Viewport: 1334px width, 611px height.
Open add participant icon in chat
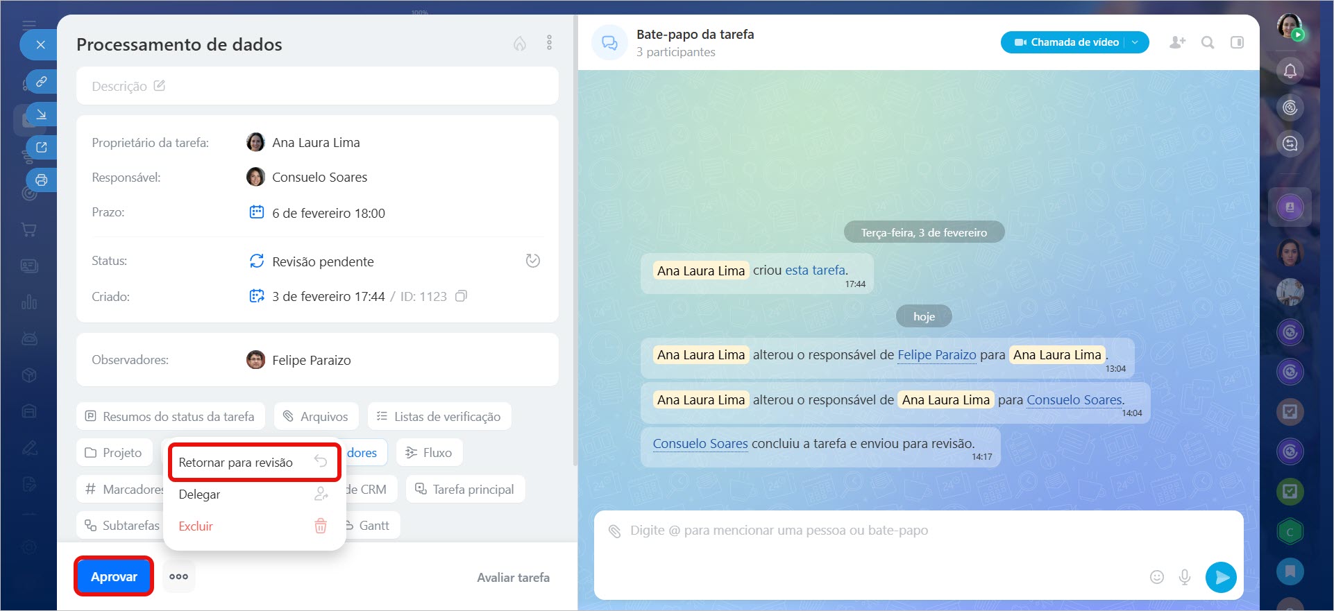[x=1177, y=42]
